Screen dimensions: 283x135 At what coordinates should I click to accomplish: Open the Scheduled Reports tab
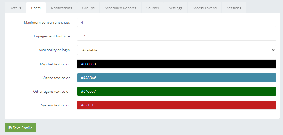click(120, 8)
